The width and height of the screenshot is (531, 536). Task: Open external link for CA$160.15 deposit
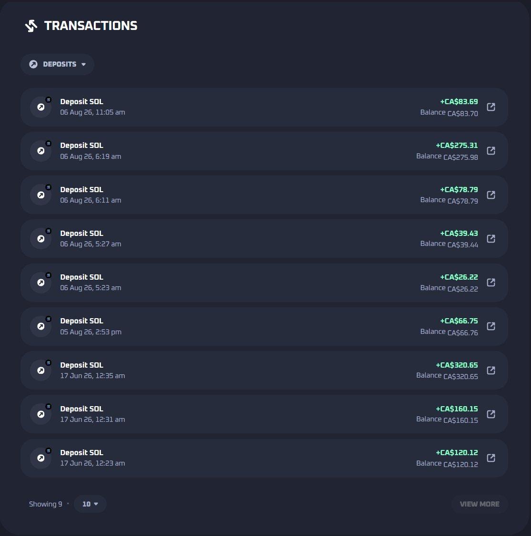pos(491,414)
